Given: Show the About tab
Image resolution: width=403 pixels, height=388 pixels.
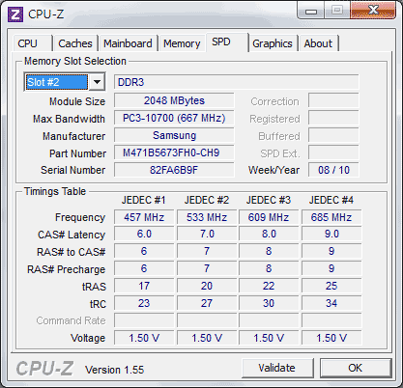Looking at the screenshot, I should [318, 43].
